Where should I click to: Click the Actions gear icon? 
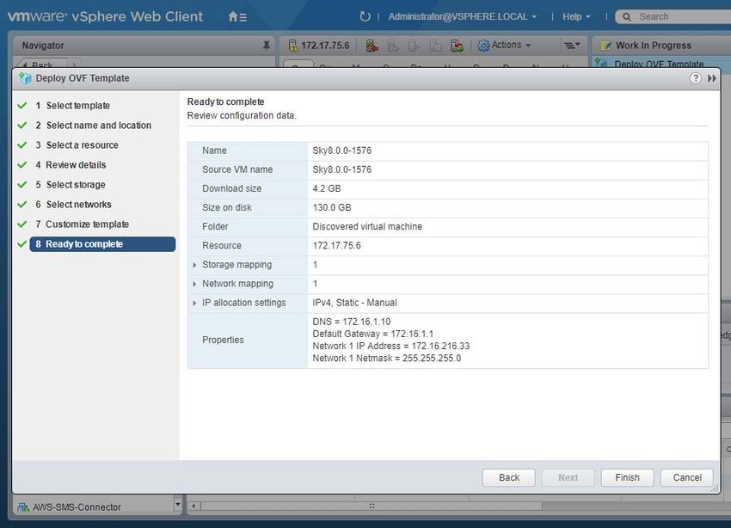[483, 46]
